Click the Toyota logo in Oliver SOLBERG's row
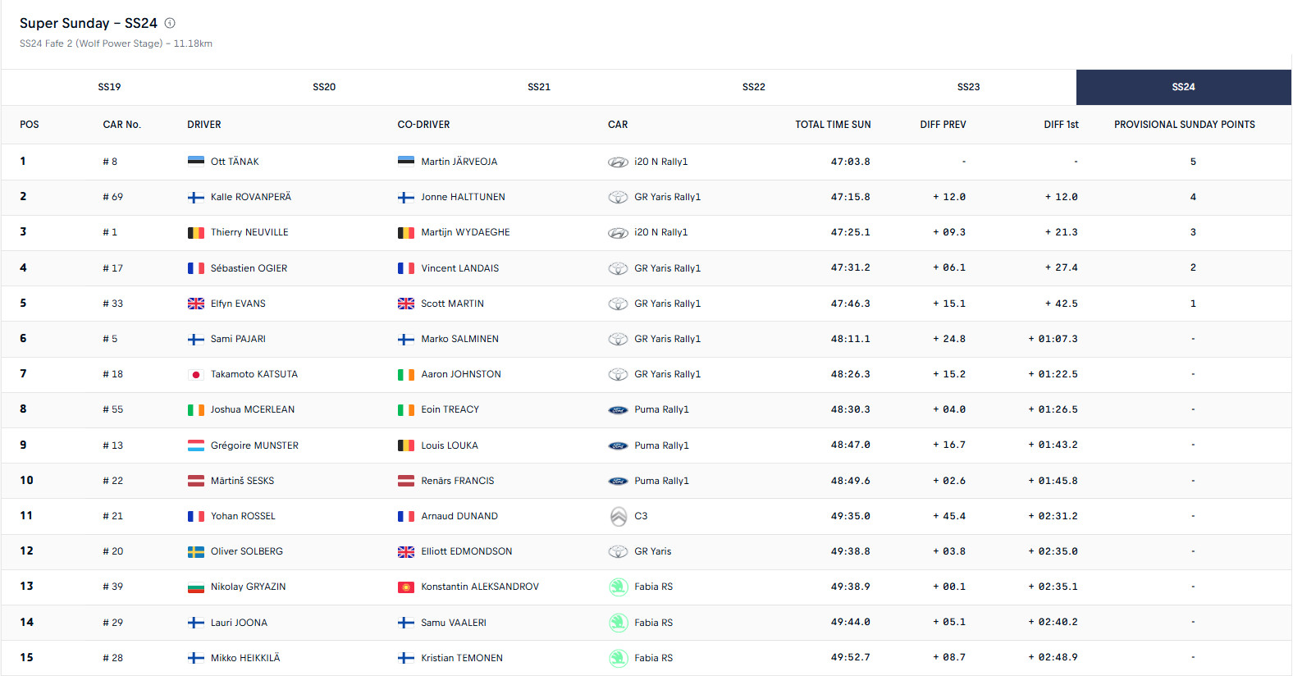The width and height of the screenshot is (1293, 676). point(618,551)
